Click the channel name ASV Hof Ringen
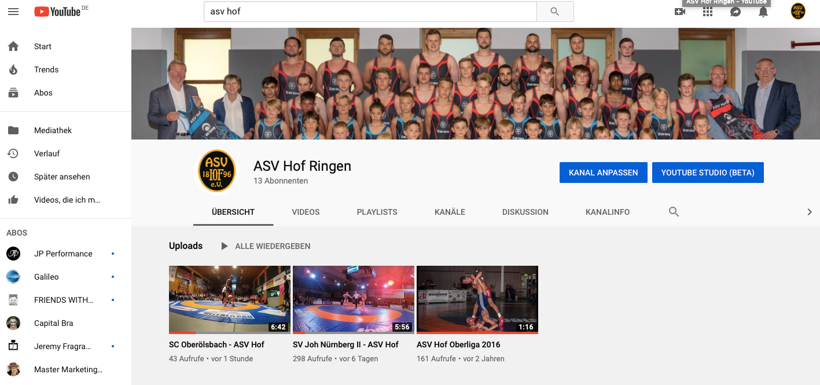Screen dimensions: 820x385 [x=302, y=166]
